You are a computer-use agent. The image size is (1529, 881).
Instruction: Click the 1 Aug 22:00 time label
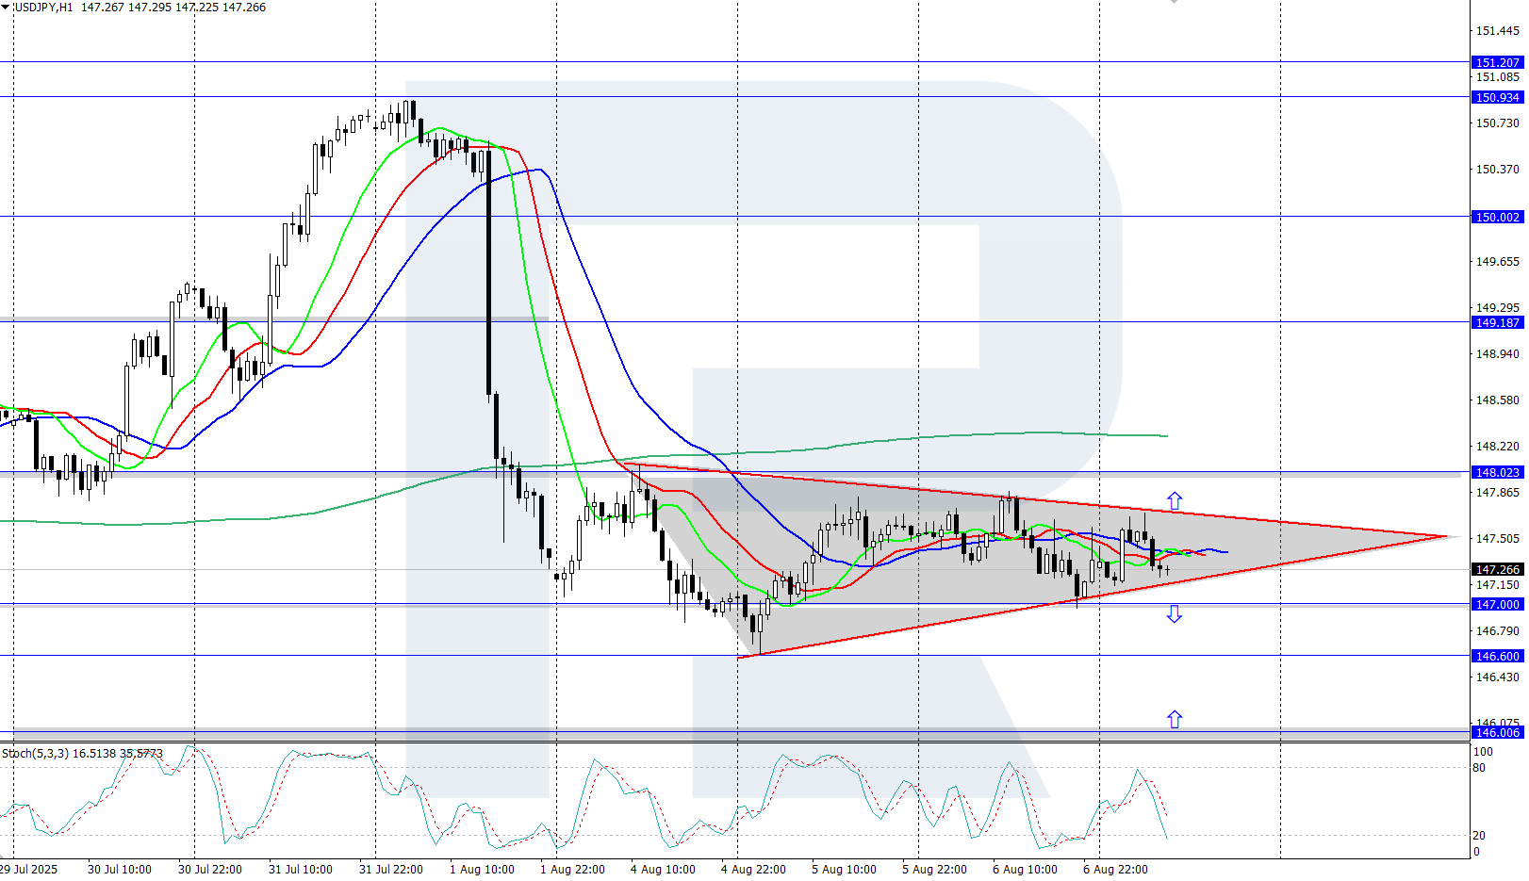(572, 869)
